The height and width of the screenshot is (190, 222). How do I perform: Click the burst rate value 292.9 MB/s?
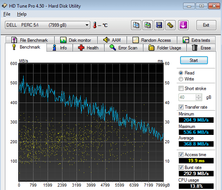tap(196, 174)
